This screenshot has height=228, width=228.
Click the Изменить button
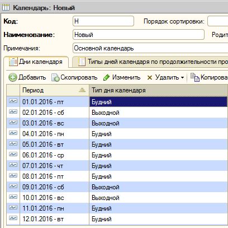pos(122,77)
